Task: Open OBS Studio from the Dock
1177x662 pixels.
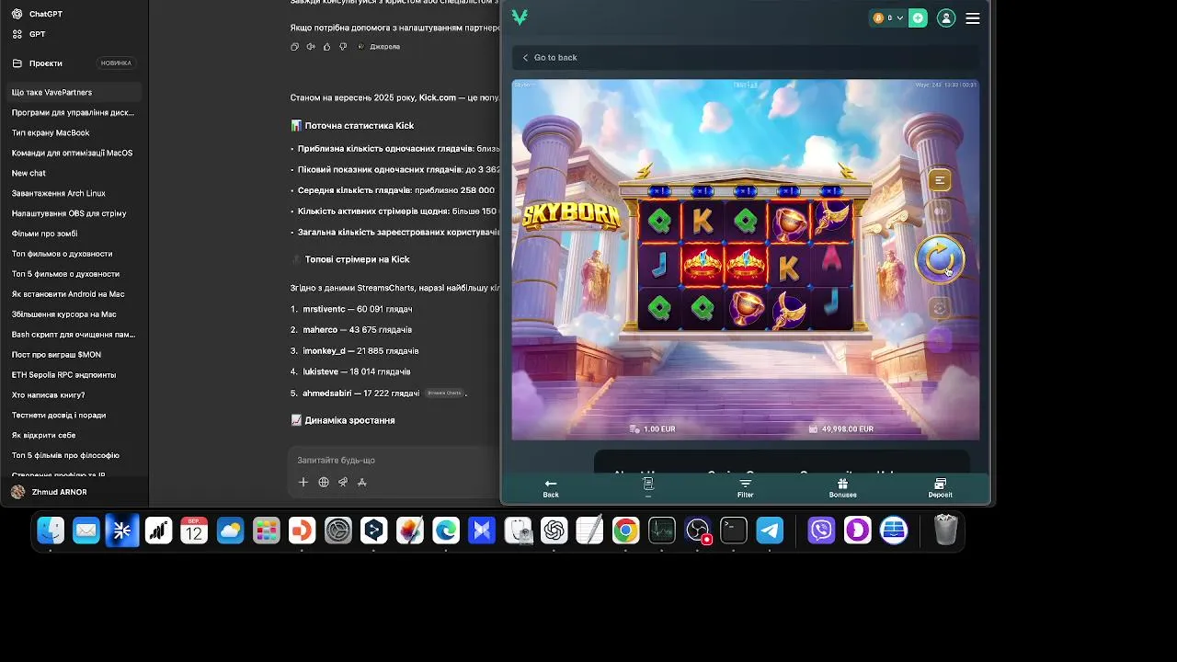Action: [x=698, y=531]
